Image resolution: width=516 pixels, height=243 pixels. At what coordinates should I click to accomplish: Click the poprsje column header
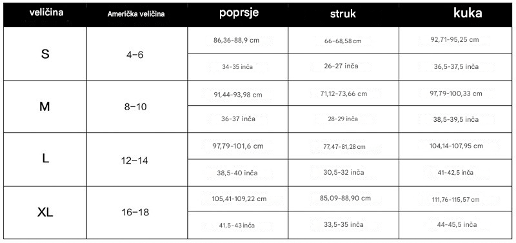[x=238, y=14]
